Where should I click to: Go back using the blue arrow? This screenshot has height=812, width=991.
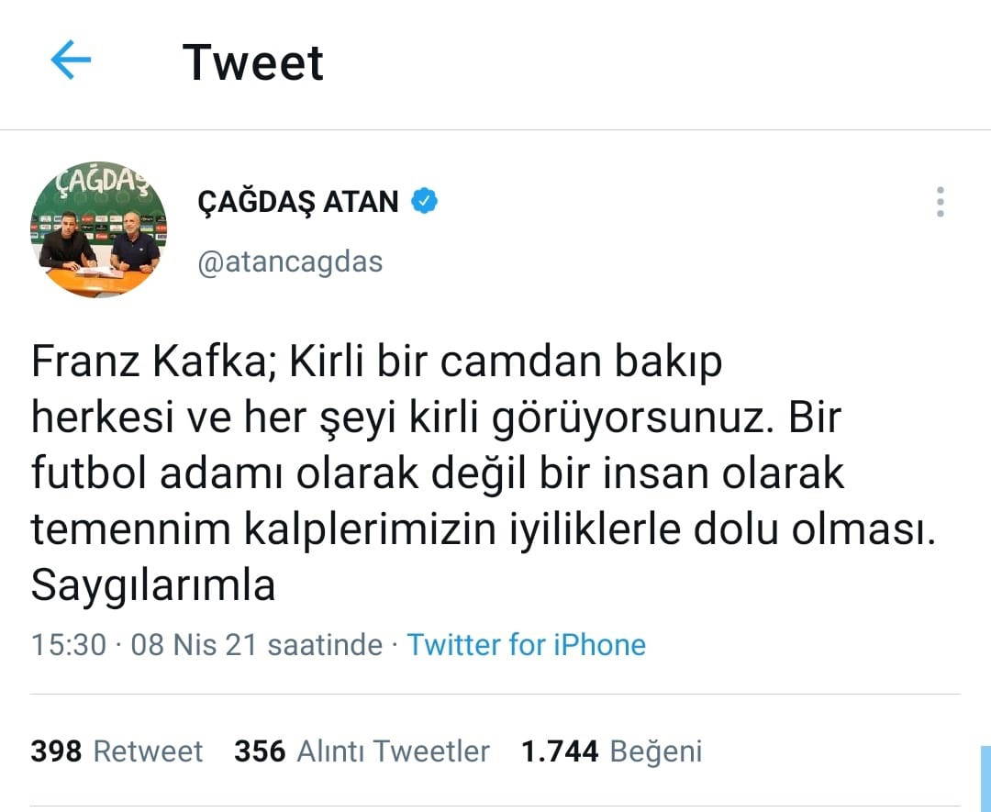(x=71, y=60)
